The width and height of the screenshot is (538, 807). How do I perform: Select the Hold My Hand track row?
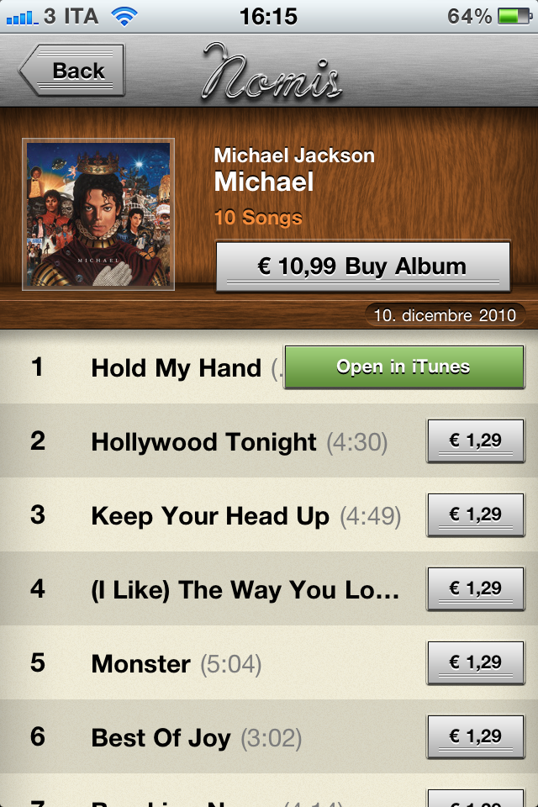point(269,367)
